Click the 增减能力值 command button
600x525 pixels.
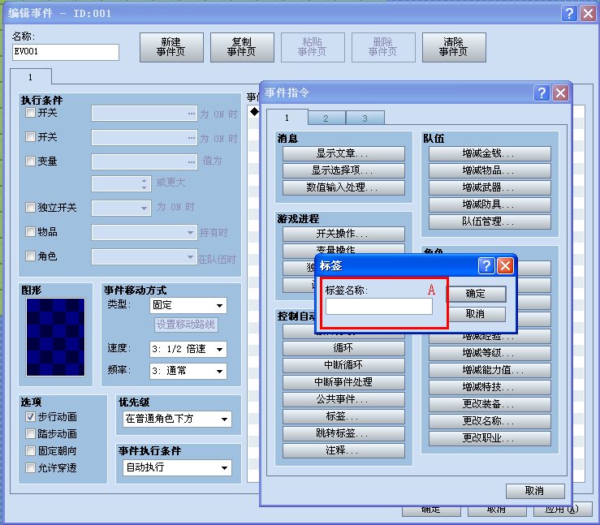(x=490, y=370)
